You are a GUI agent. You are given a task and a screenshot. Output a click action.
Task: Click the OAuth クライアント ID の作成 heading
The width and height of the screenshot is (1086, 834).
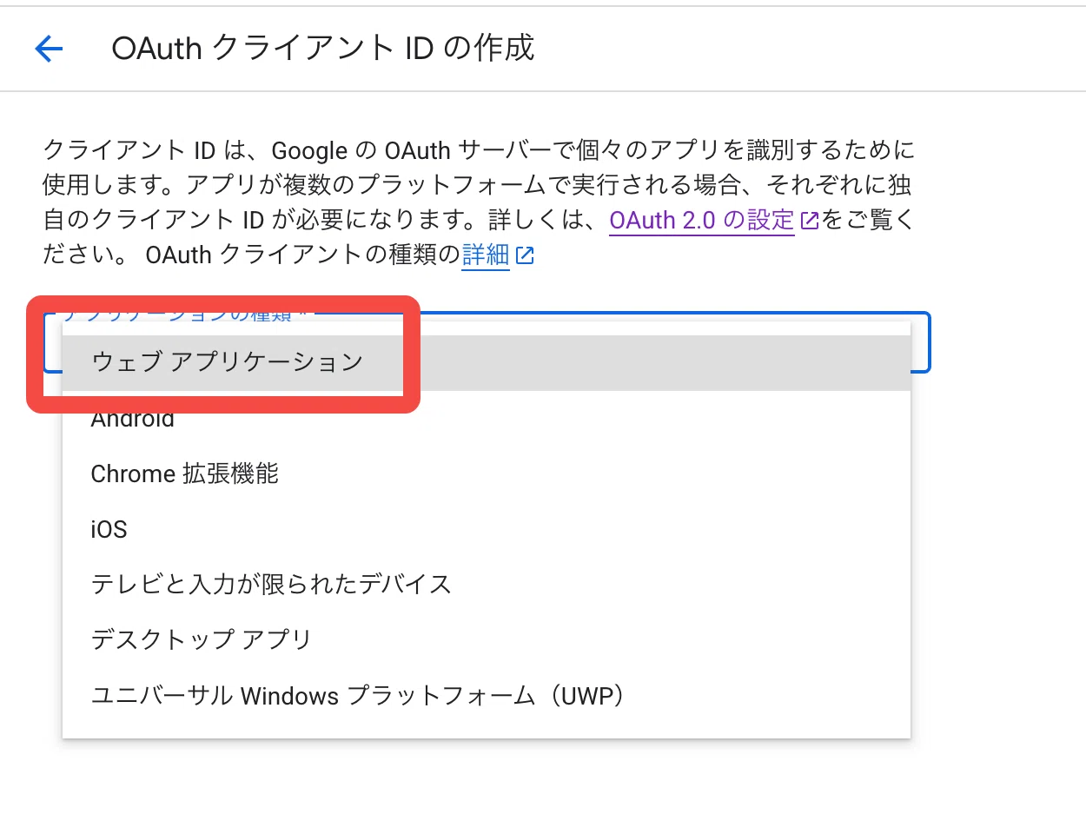[323, 49]
